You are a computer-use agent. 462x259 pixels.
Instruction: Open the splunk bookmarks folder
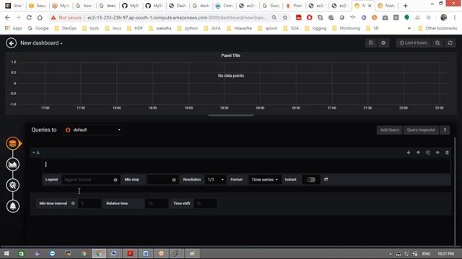(x=268, y=28)
